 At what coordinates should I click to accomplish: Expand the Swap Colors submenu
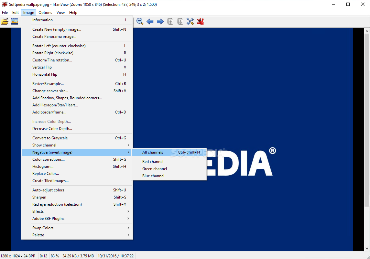pos(77,228)
